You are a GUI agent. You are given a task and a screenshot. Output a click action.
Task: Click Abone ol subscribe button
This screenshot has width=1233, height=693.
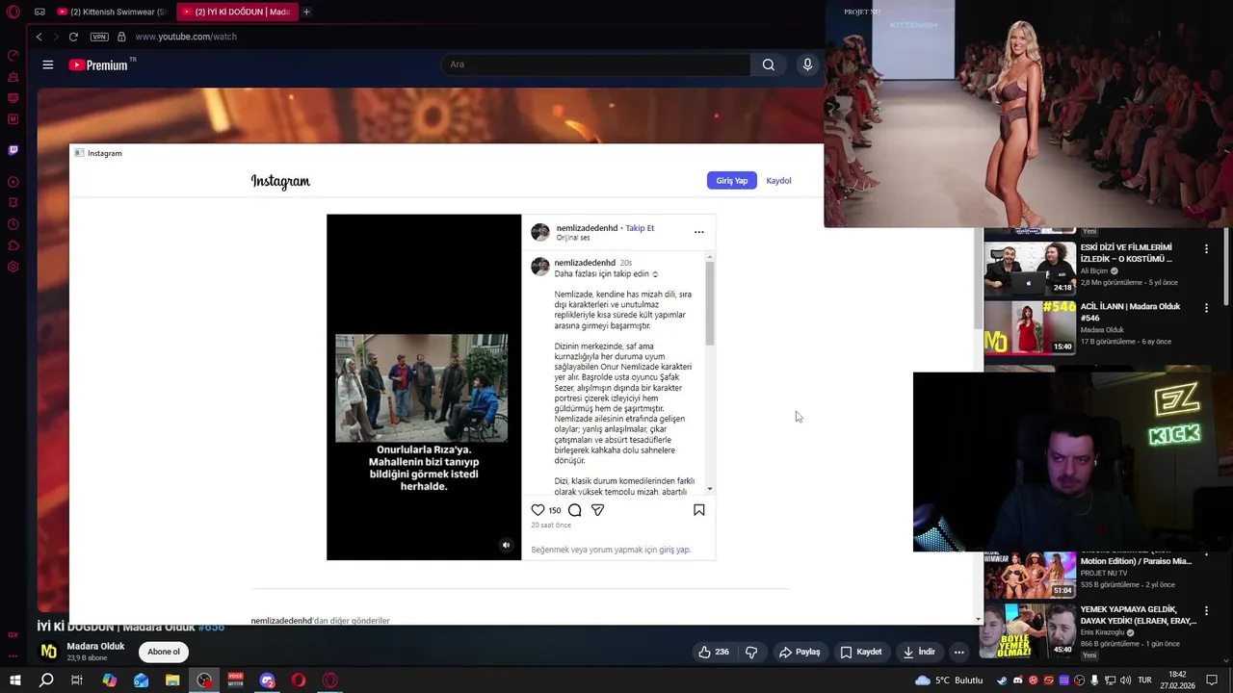164,652
